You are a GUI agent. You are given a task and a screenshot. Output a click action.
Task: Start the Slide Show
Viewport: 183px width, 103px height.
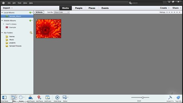[57, 97]
